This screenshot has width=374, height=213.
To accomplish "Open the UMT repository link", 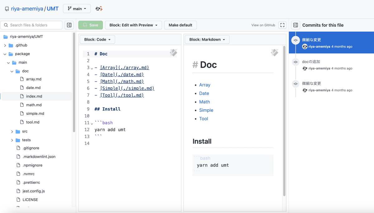I will 53,9.
